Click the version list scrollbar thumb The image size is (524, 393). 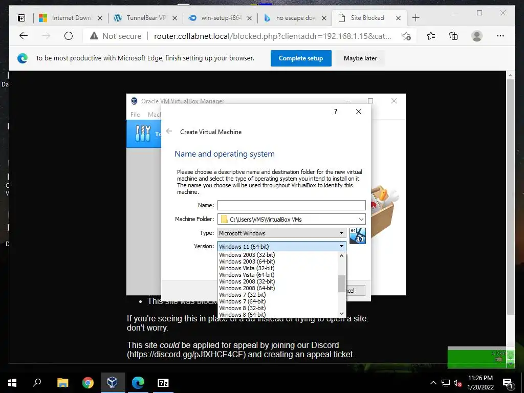pos(341,283)
